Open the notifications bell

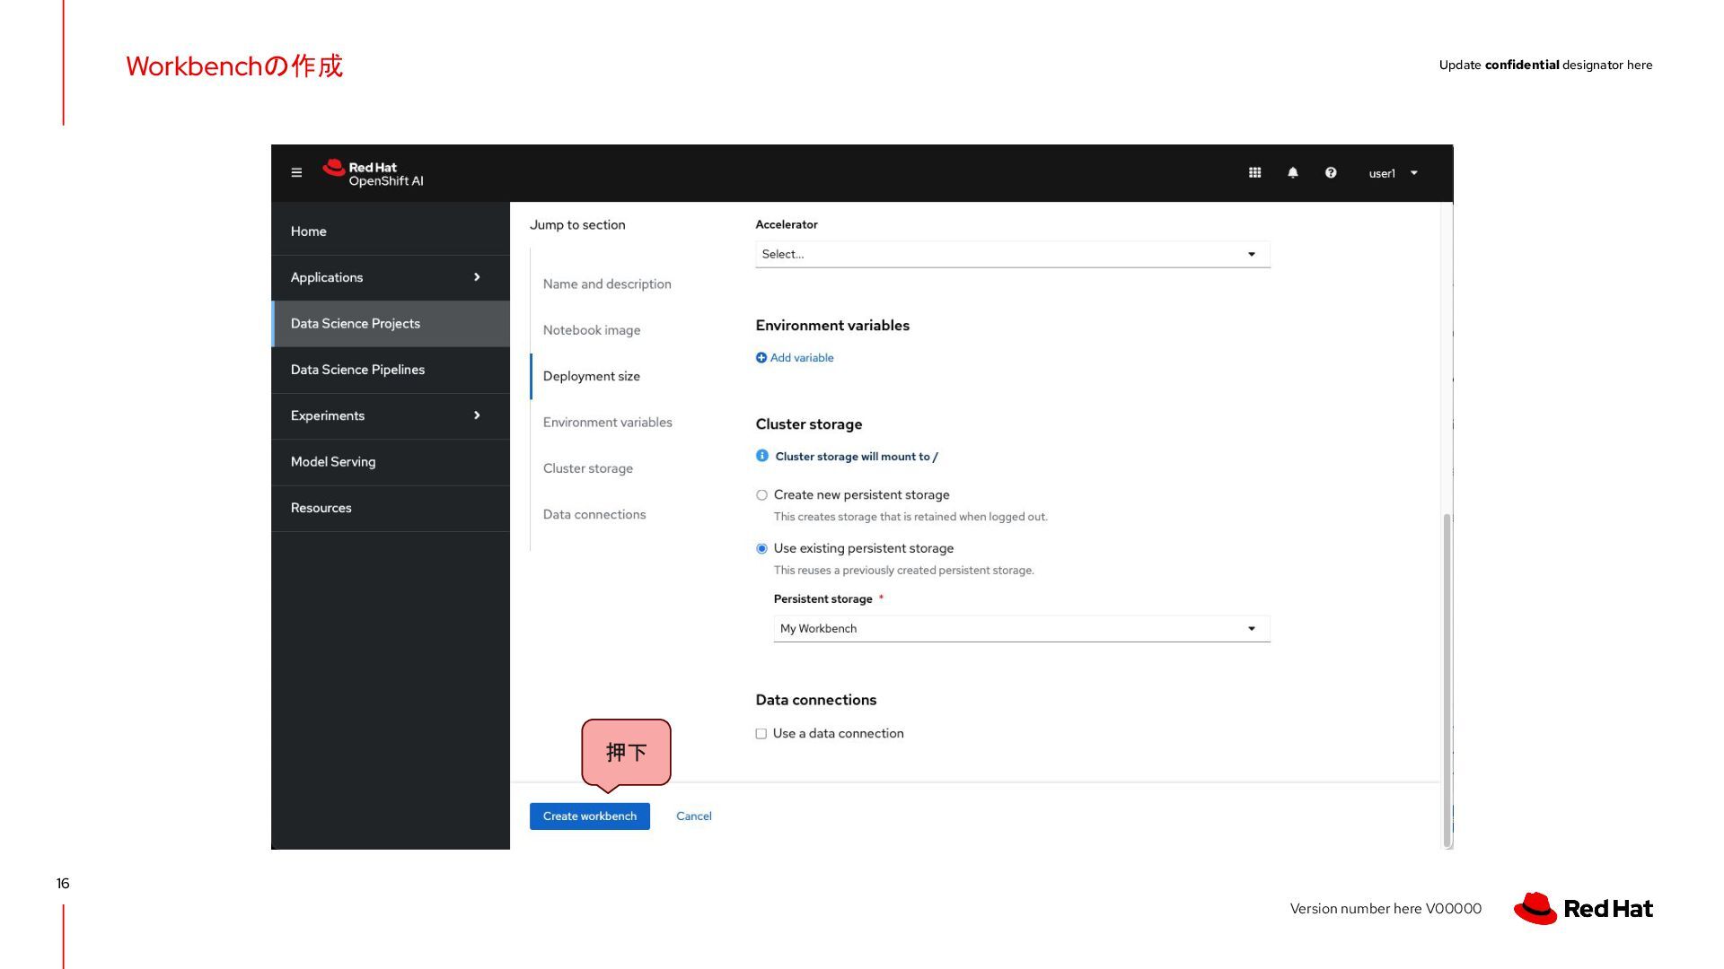pos(1293,173)
